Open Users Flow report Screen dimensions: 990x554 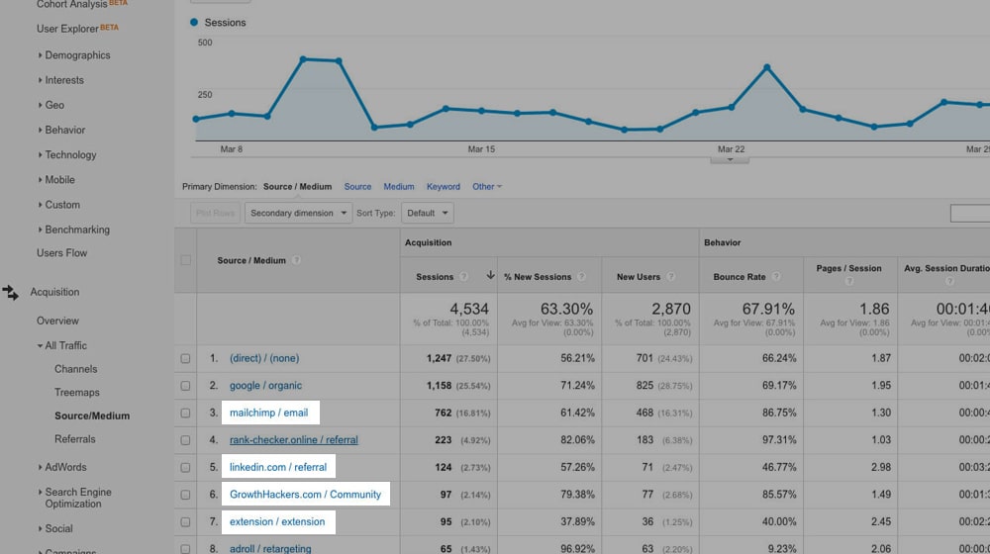61,253
